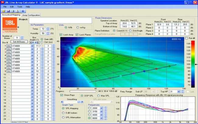Viewport: 198px width, 124px height.
Task: Click the Project name input field
Action: 61,20
